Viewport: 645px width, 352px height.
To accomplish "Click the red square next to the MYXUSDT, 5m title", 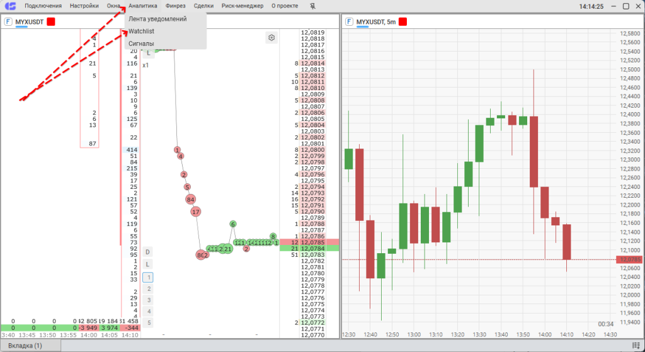I will click(x=402, y=22).
